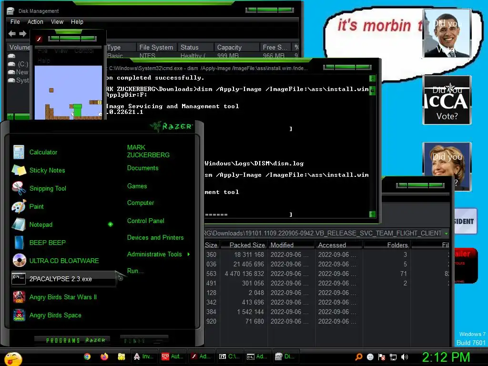Select the row with packed size 4 470 136 832
Image resolution: width=488 pixels, height=366 pixels.
(x=327, y=274)
